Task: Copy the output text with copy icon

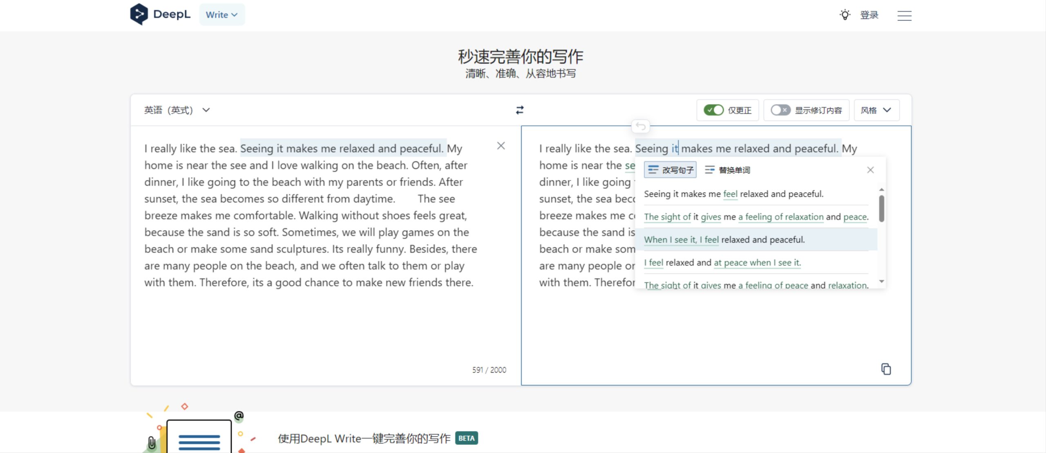Action: [x=886, y=369]
